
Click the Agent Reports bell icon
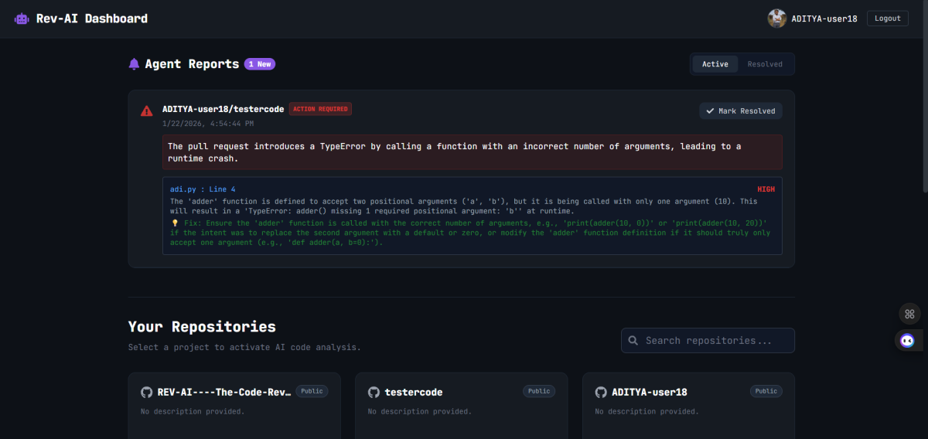[x=135, y=64]
